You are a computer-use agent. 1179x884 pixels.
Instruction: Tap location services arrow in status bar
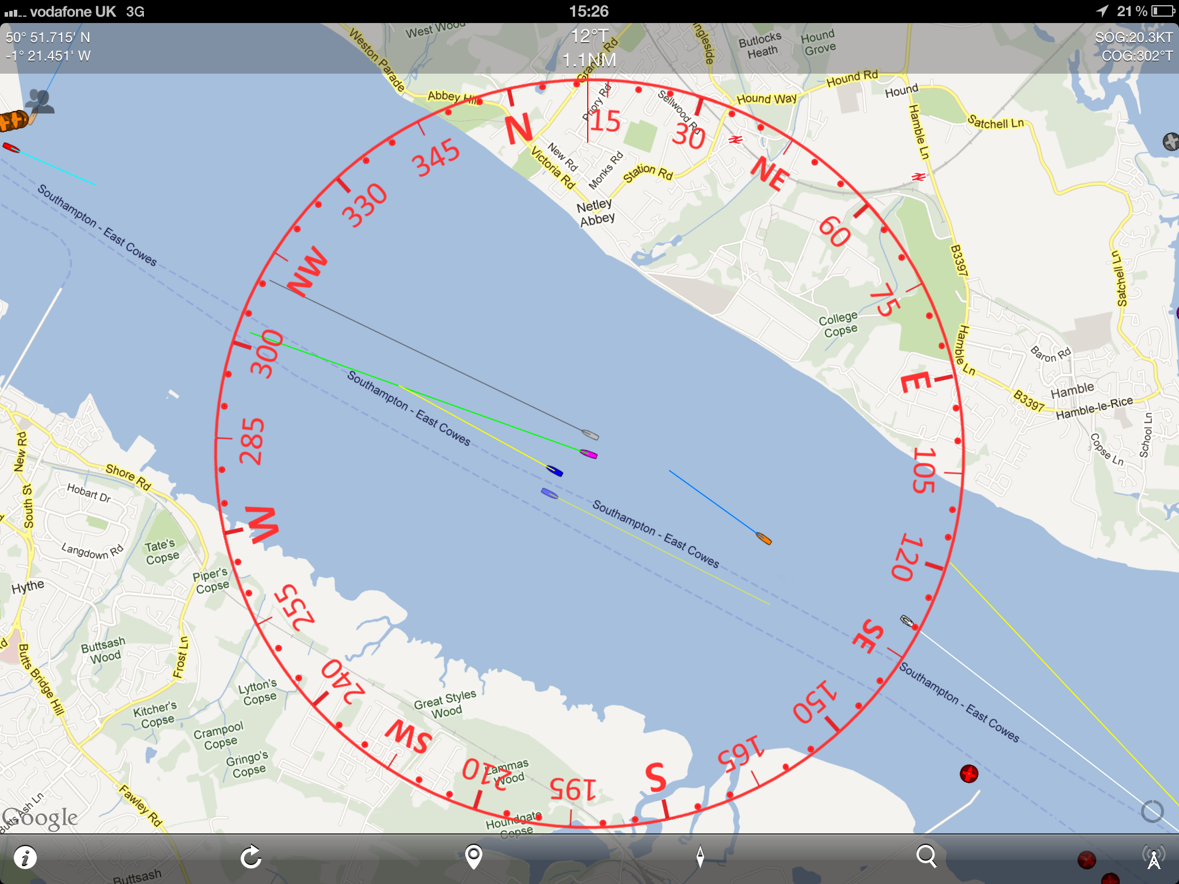(1101, 11)
